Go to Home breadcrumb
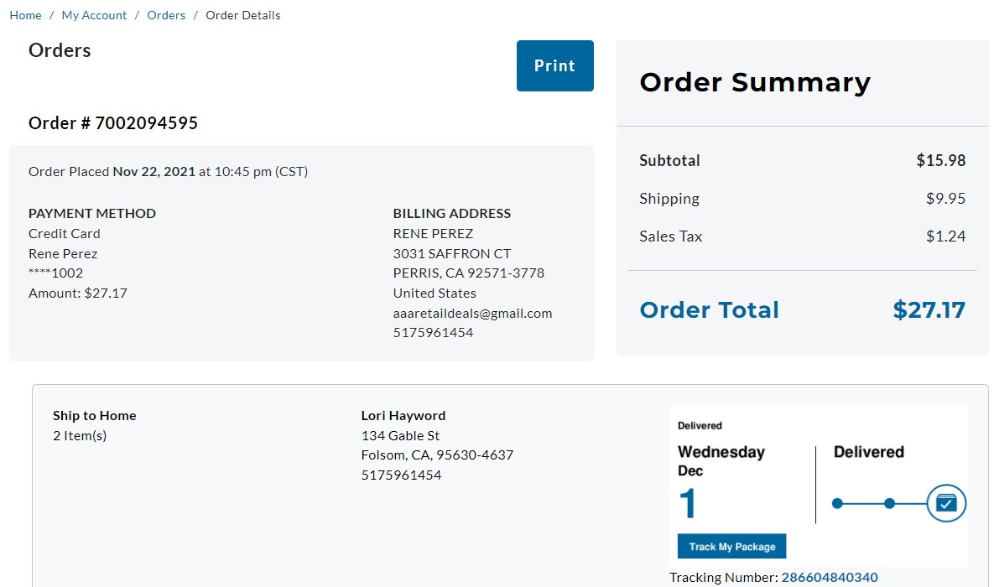This screenshot has width=994, height=587. (25, 15)
